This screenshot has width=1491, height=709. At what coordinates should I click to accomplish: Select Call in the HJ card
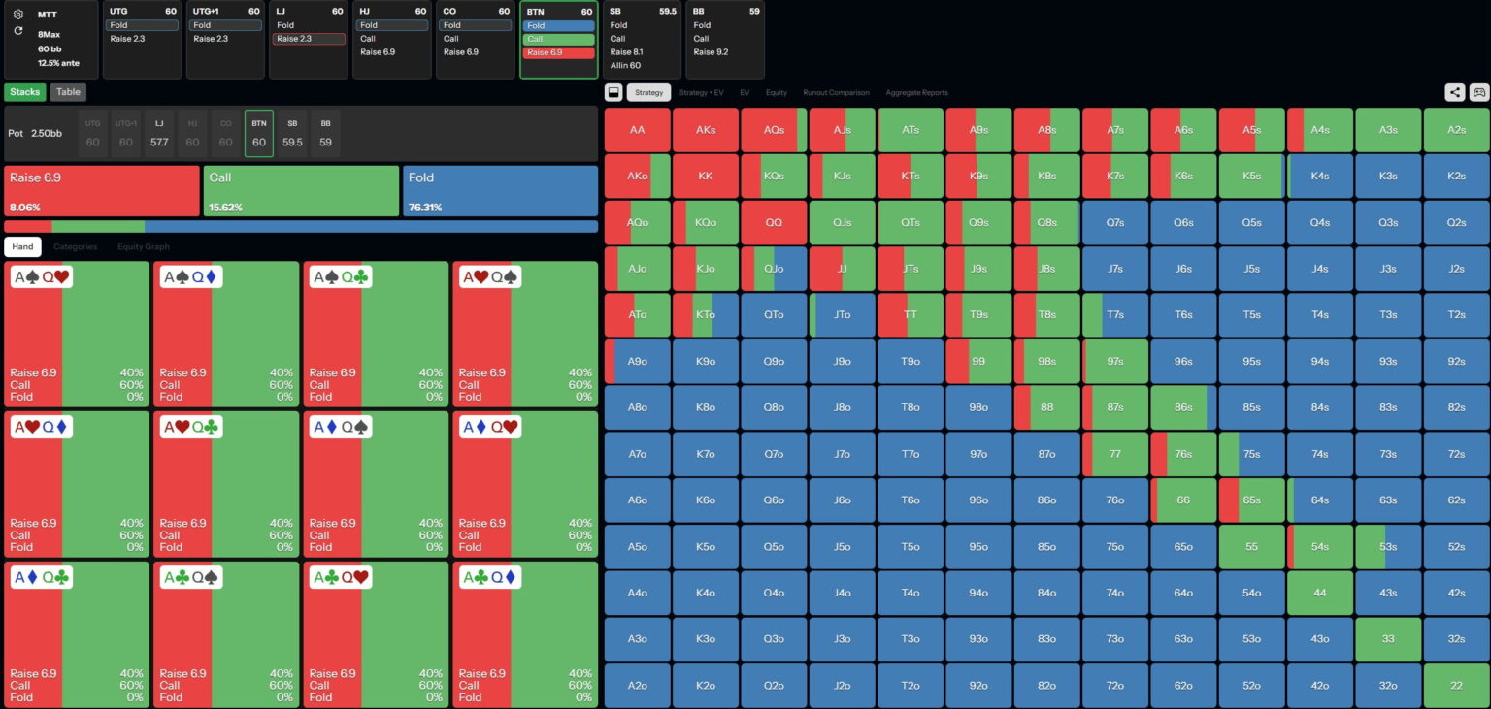(392, 39)
